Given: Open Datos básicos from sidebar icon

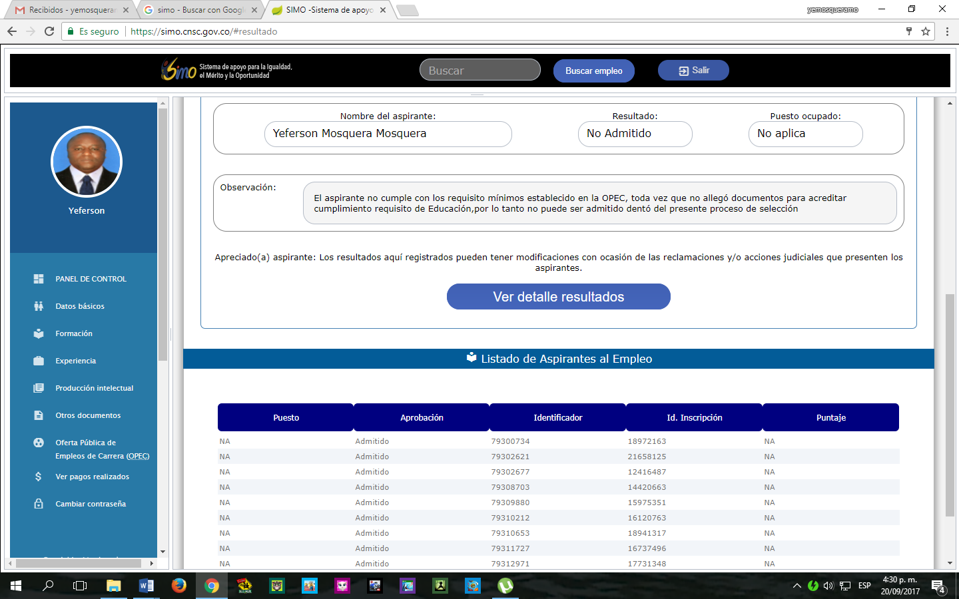Looking at the screenshot, I should tap(39, 306).
